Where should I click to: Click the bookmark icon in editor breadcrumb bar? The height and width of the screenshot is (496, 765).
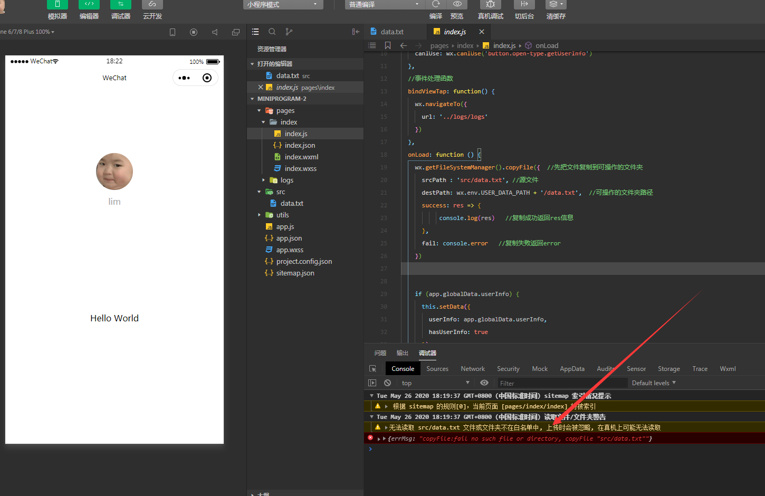click(388, 45)
